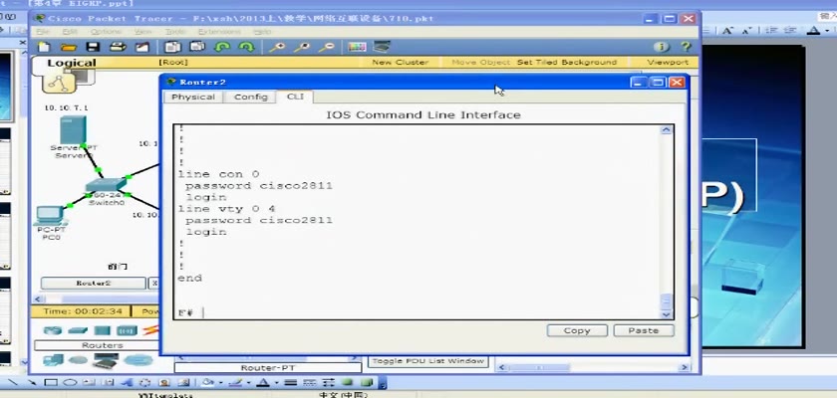Select the Hubs device category icon
This screenshot has width=837, height=398.
[x=103, y=330]
